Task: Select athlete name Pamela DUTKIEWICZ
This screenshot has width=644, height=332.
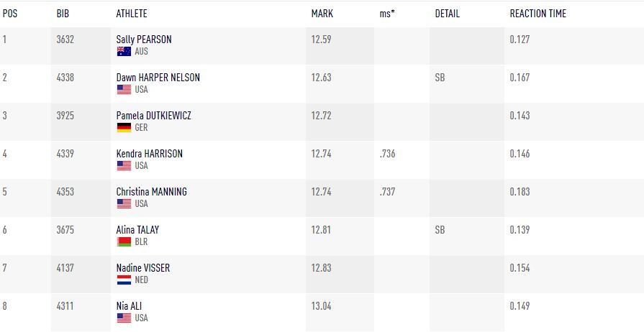Action: (154, 116)
